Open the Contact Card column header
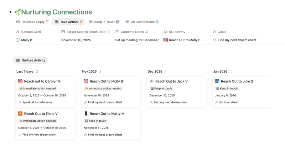 click(x=31, y=32)
